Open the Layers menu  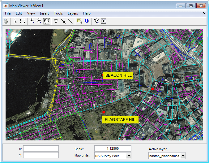pyautogui.click(x=73, y=13)
